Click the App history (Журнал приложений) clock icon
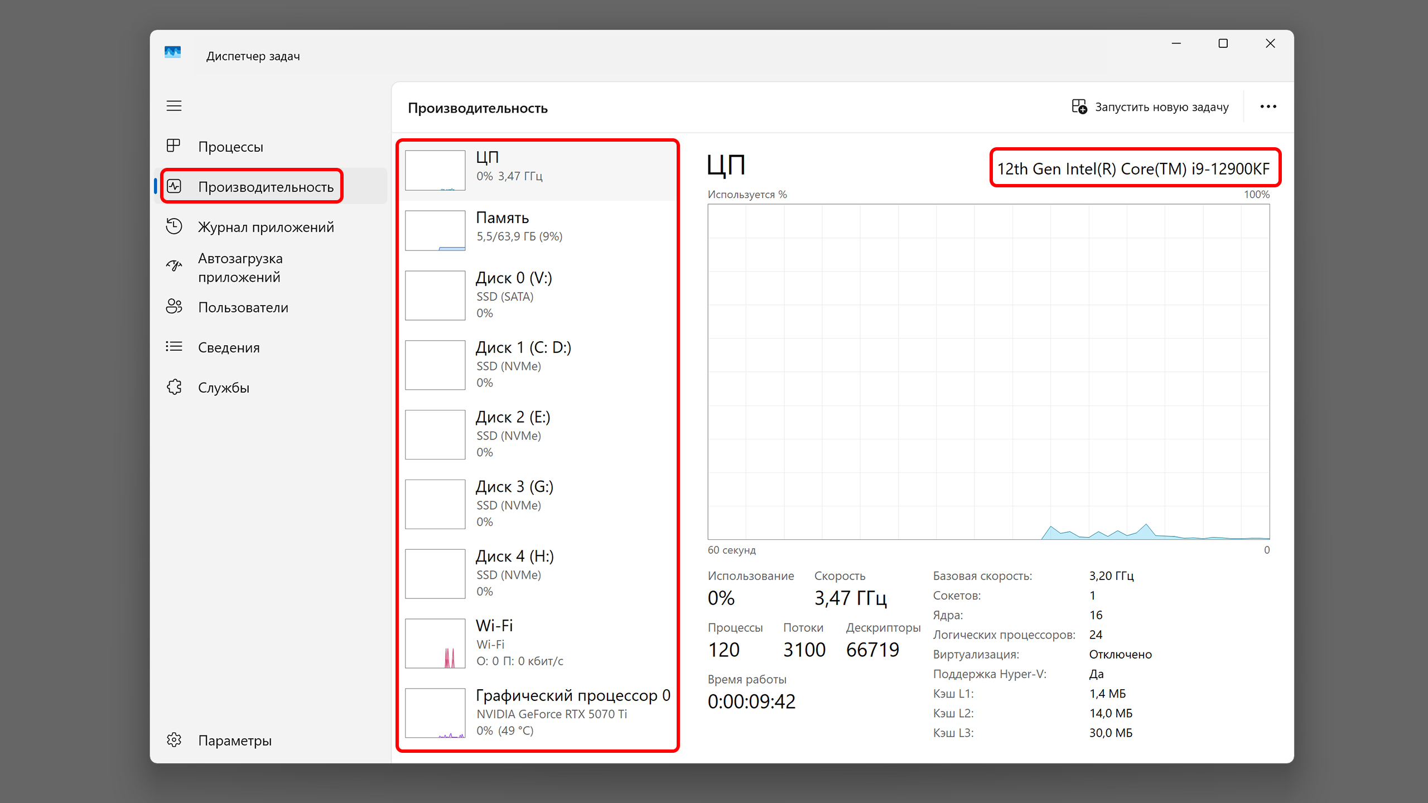 [x=174, y=226]
